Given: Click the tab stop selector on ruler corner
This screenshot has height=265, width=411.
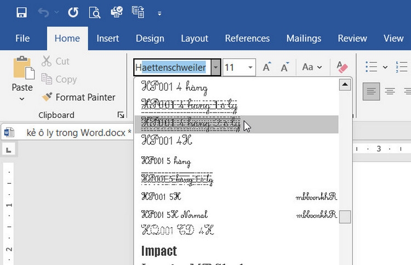Looking at the screenshot, I should point(9,150).
